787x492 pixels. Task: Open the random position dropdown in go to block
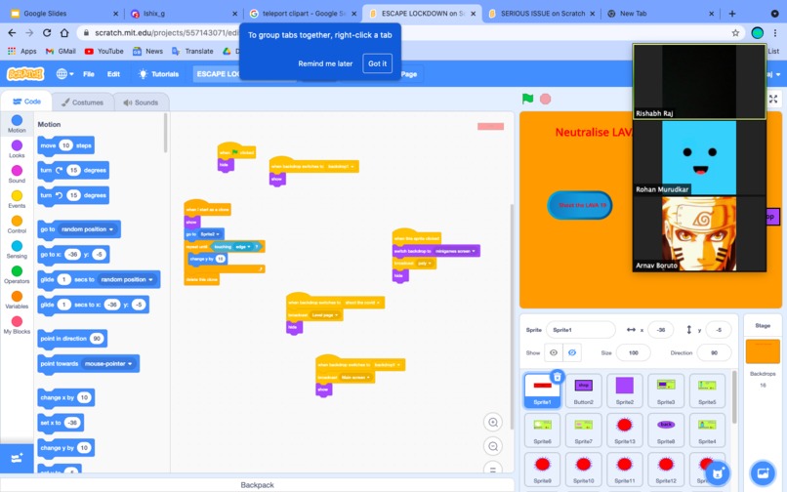(x=87, y=229)
